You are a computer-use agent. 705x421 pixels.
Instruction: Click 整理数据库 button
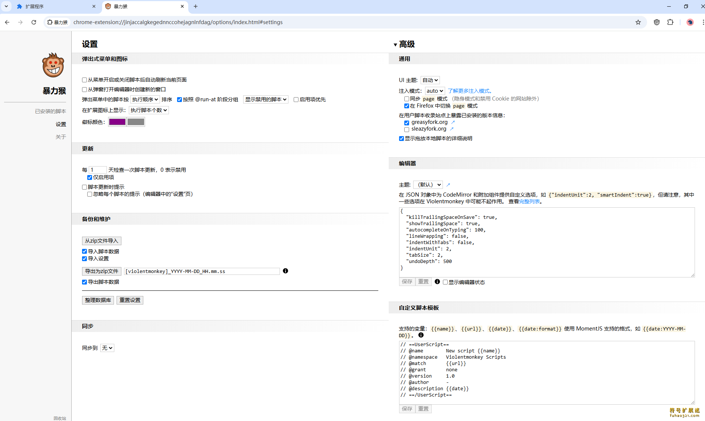pos(98,300)
